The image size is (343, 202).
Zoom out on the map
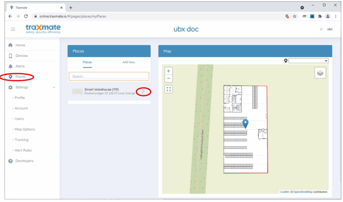tap(168, 79)
